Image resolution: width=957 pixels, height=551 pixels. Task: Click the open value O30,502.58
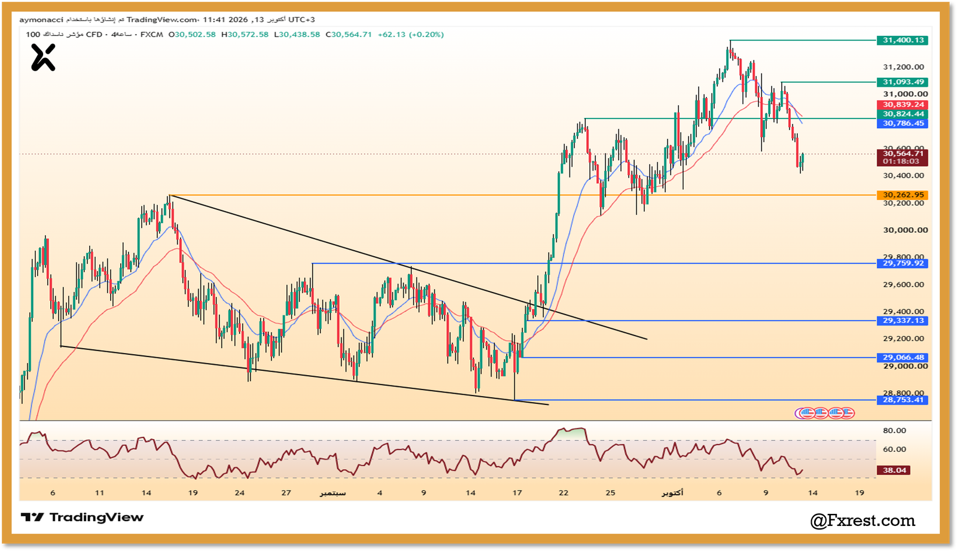coord(192,35)
